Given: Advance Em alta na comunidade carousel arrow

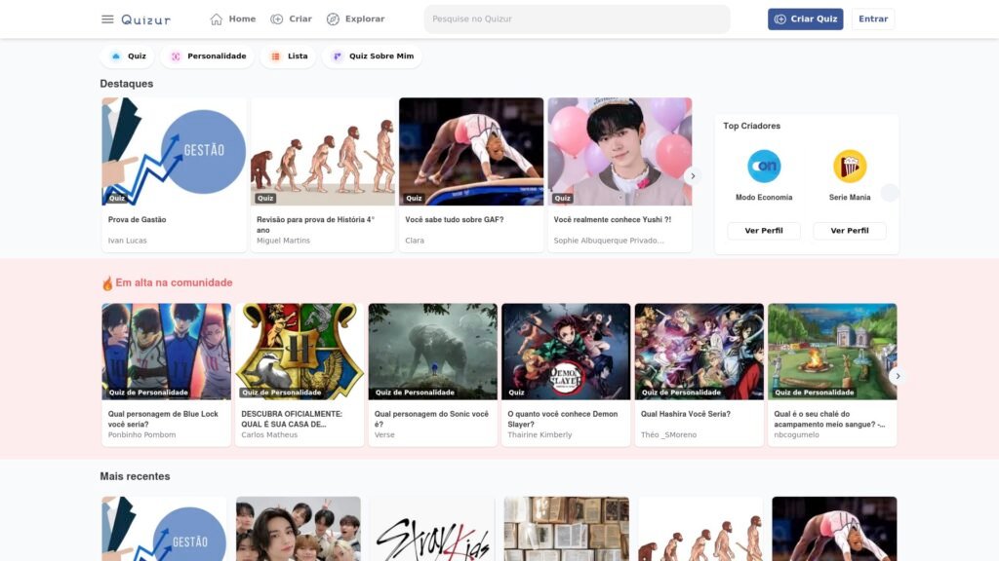Looking at the screenshot, I should pos(898,376).
